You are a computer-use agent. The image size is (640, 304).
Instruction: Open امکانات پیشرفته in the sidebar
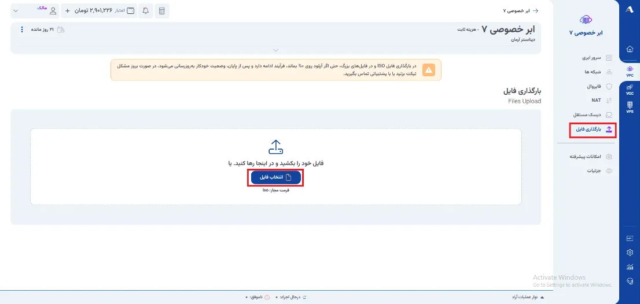[591, 157]
